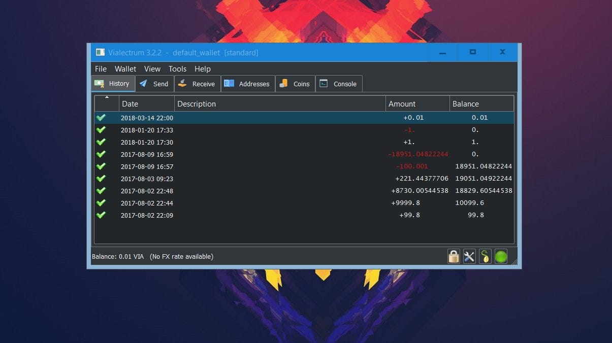Open the File menu

pos(101,69)
